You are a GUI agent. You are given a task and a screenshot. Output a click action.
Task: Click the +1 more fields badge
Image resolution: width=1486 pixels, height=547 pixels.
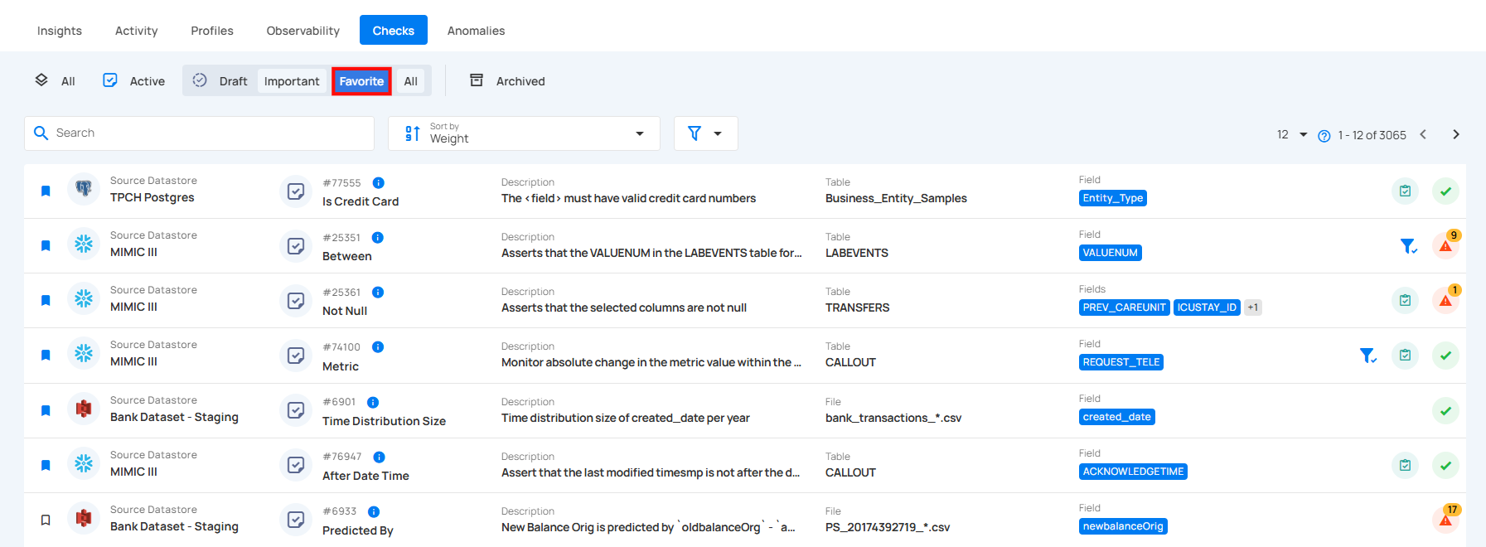pyautogui.click(x=1253, y=307)
